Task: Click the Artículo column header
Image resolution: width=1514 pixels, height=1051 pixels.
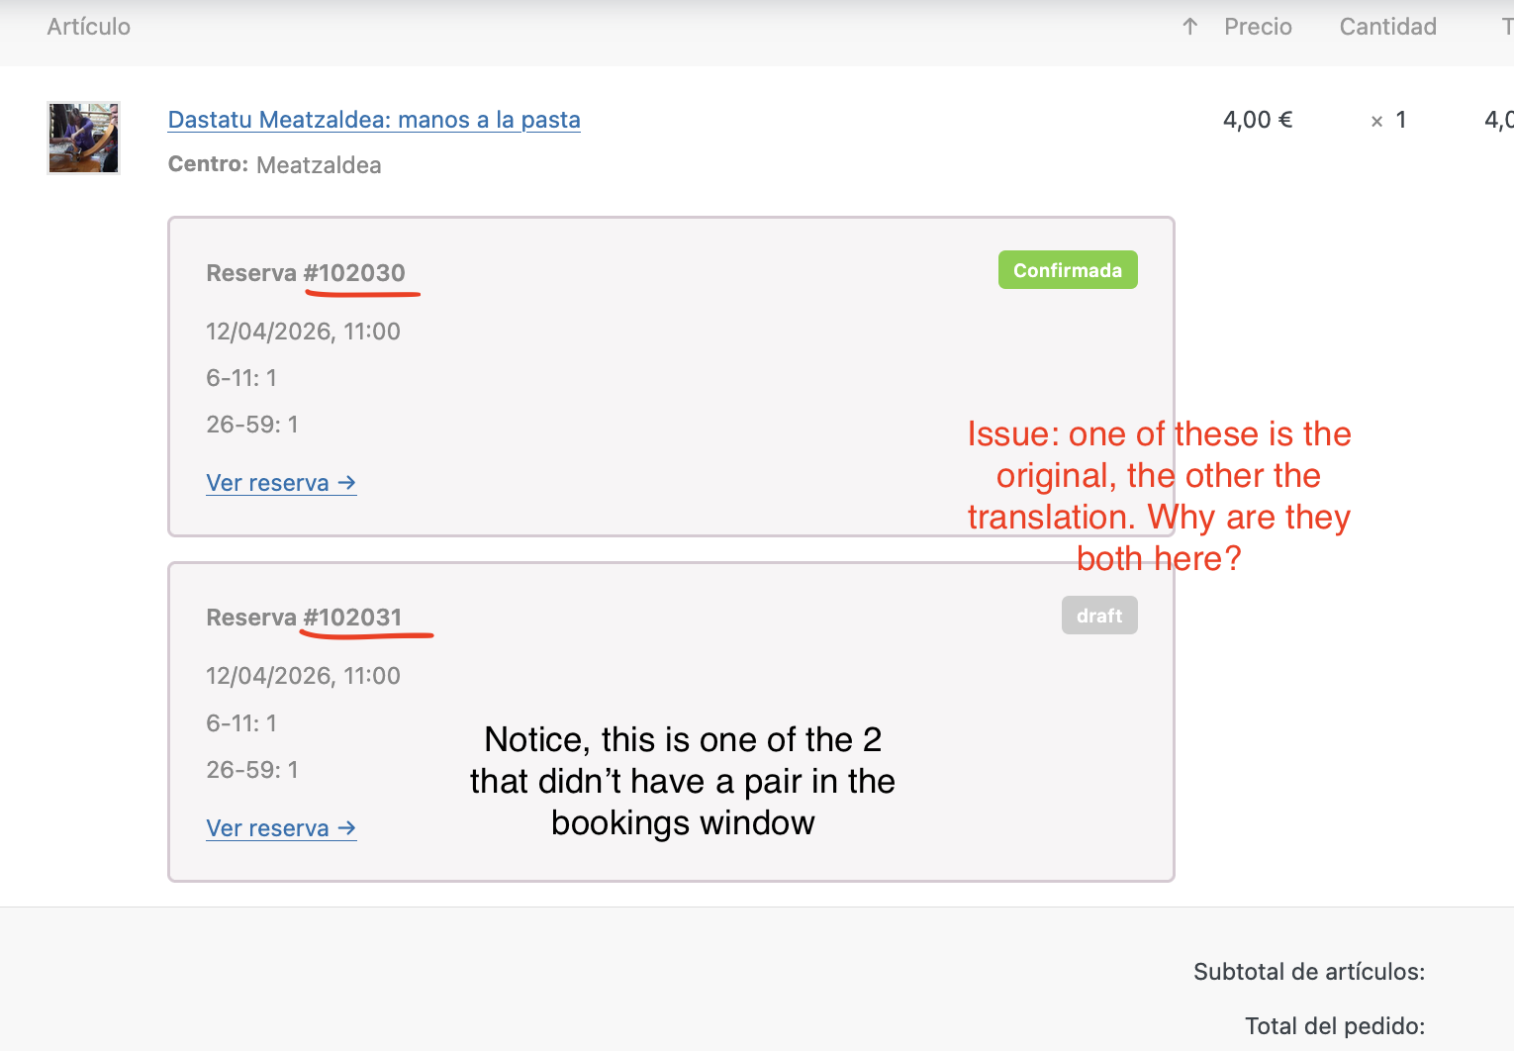Action: click(89, 27)
